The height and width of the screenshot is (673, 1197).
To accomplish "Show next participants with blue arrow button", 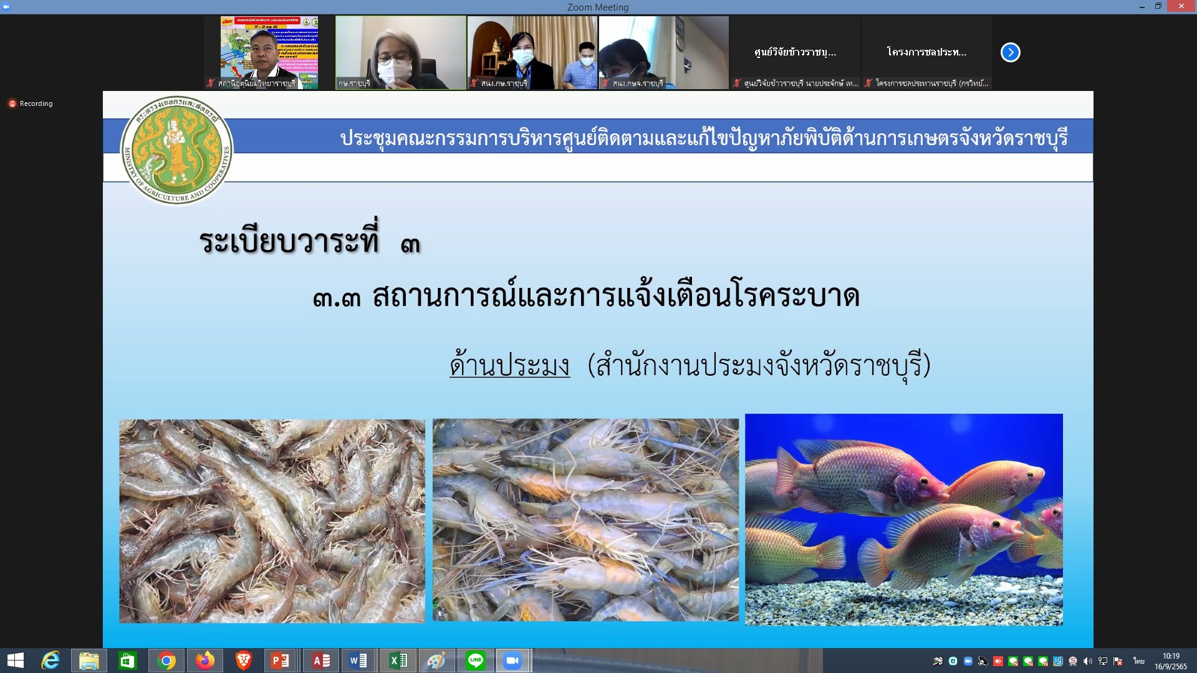I will 1010,52.
